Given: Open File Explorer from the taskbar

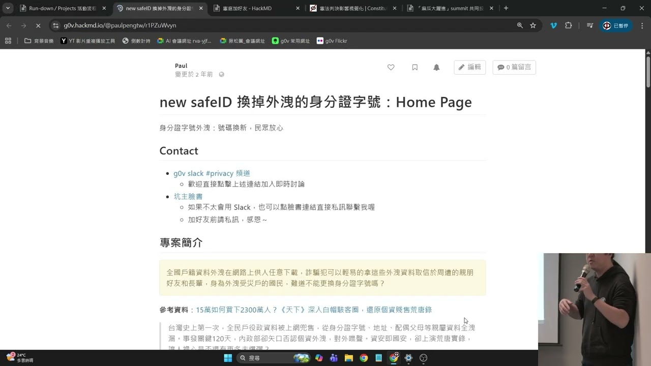Looking at the screenshot, I should (349, 358).
